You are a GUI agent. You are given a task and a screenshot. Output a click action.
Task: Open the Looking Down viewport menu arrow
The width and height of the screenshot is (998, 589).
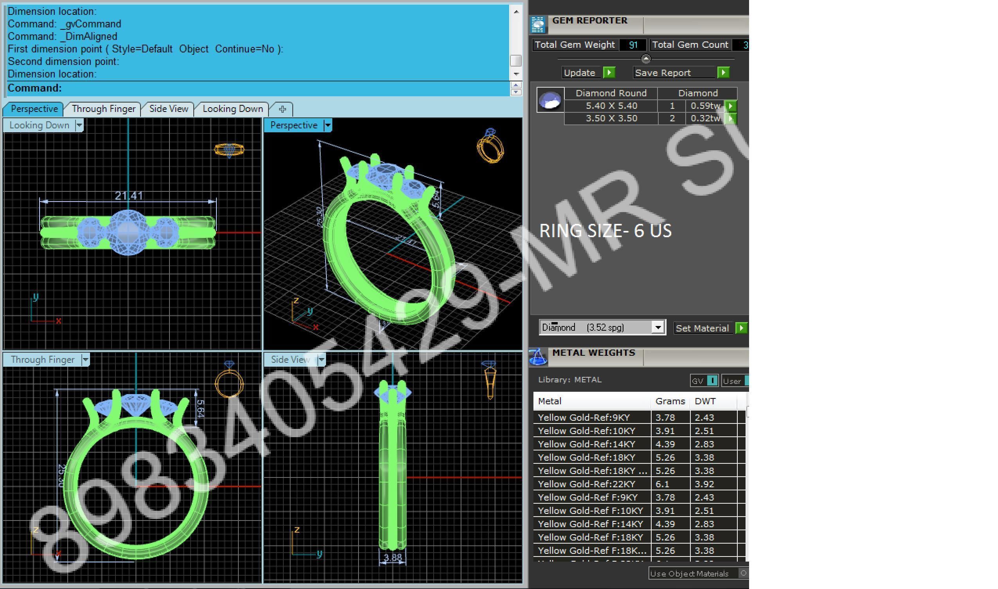click(x=79, y=125)
